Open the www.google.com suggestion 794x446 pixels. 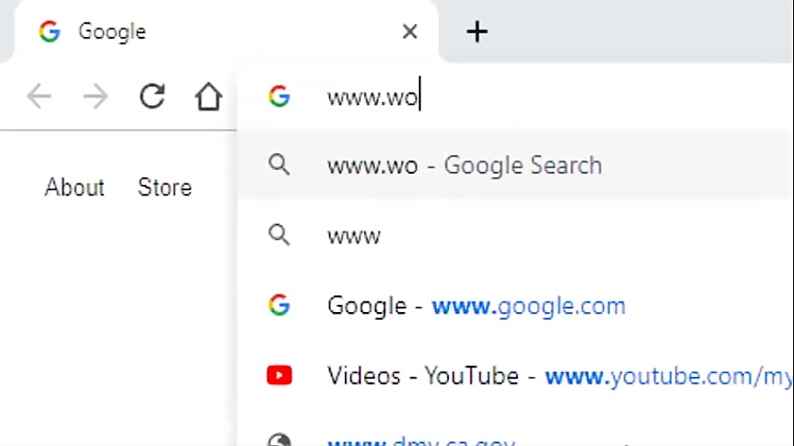pyautogui.click(x=515, y=306)
